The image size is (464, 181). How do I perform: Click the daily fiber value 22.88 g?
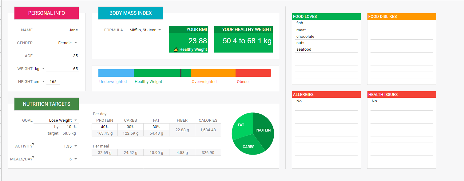[182, 130]
